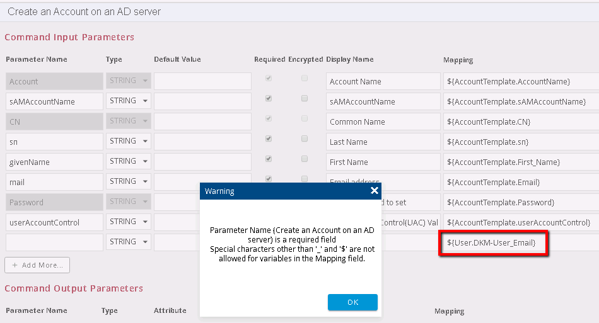
Task: Click the empty Parameter Name field in last row
Action: [54, 242]
